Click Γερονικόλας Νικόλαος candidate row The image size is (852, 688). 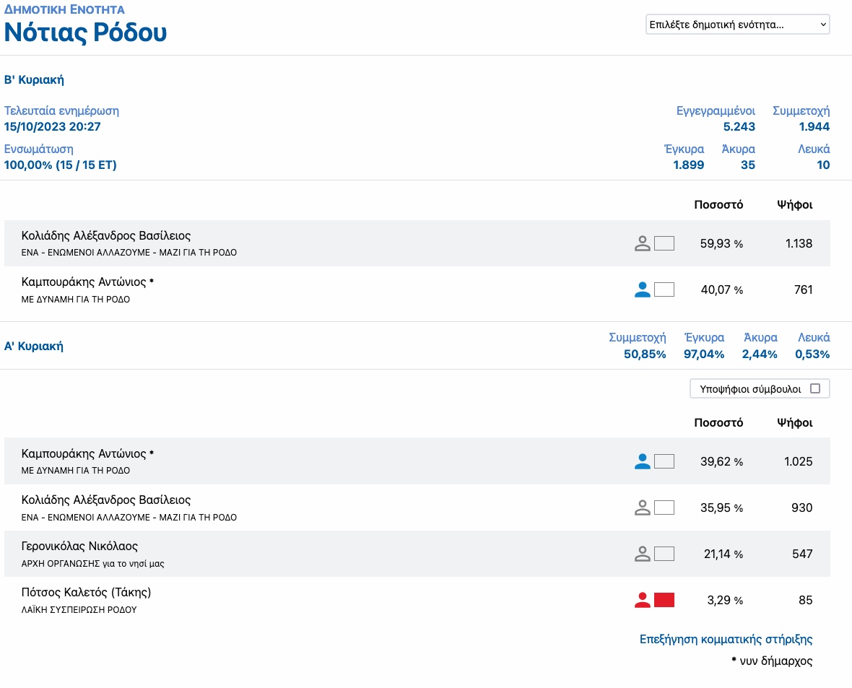coord(417,554)
